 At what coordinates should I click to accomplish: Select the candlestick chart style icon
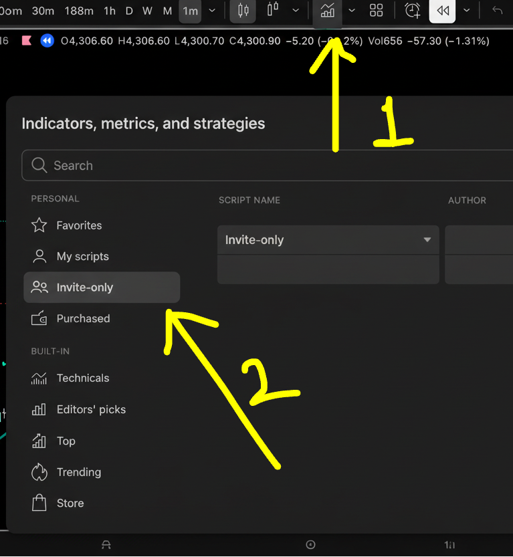242,11
